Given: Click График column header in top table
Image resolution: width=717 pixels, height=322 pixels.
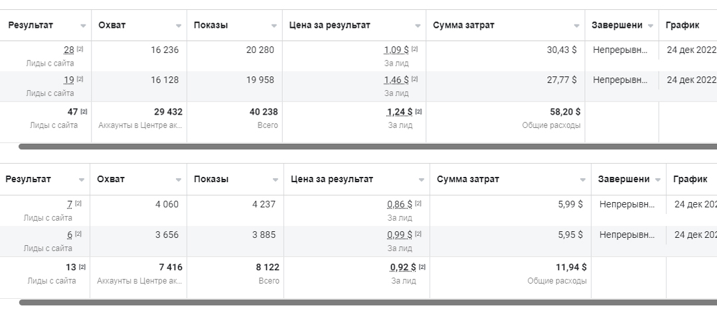Looking at the screenshot, I should (x=682, y=25).
